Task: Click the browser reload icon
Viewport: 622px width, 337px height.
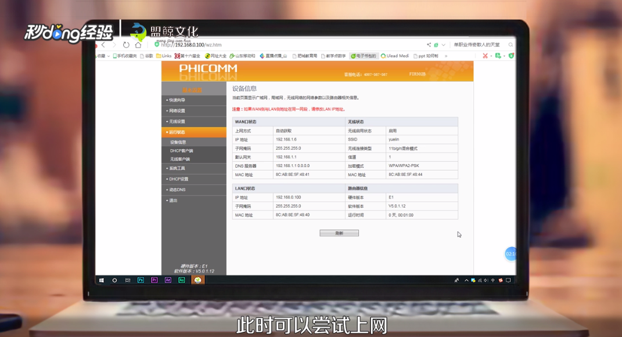Action: 126,45
